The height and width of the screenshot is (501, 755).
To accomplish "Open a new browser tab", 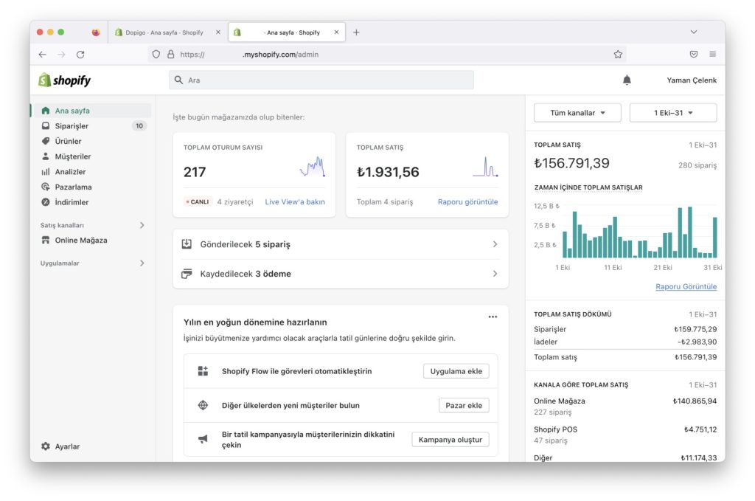I will pos(356,32).
